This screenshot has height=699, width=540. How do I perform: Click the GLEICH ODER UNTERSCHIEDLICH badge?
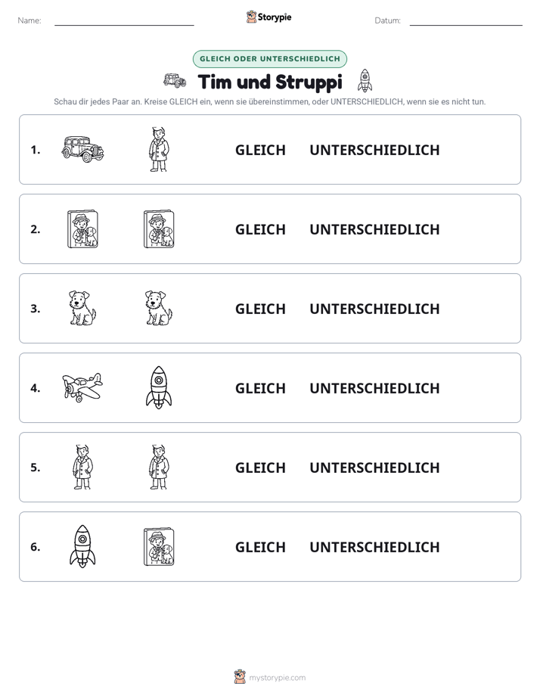[269, 59]
